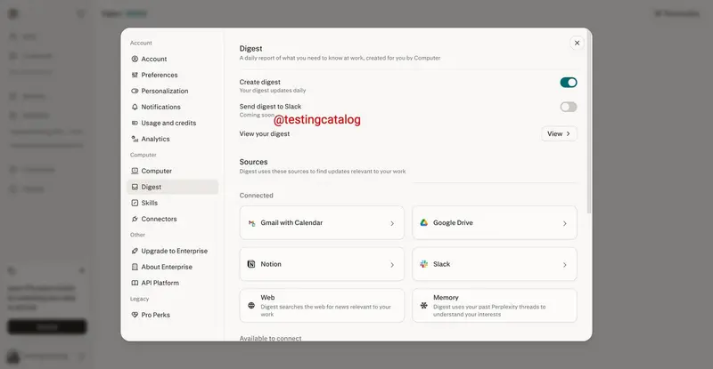The height and width of the screenshot is (369, 713).
Task: Click the About Enterprise building icon
Action: (x=135, y=267)
